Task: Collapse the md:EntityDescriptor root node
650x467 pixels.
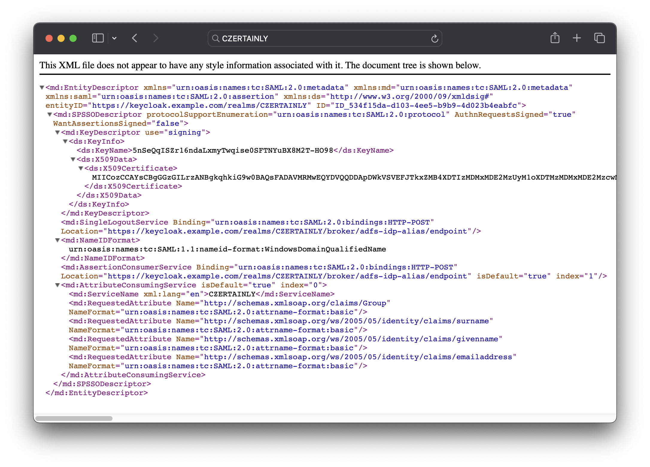Action: pyautogui.click(x=42, y=87)
